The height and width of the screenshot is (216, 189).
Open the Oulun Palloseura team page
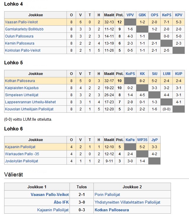pos(19,36)
